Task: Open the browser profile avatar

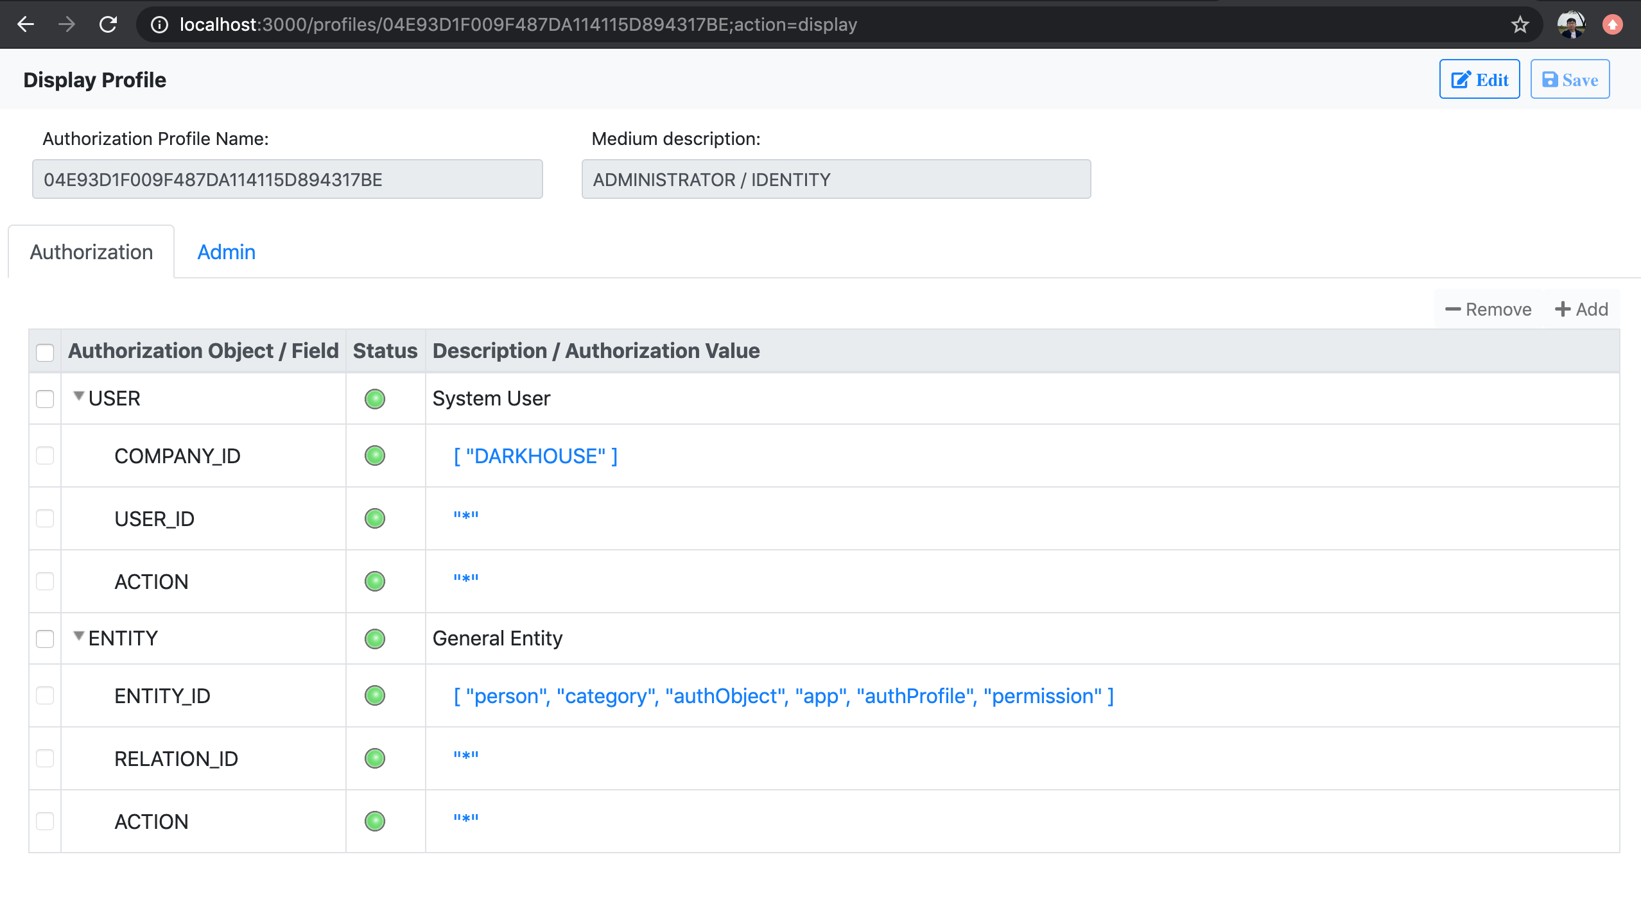Action: [x=1571, y=25]
